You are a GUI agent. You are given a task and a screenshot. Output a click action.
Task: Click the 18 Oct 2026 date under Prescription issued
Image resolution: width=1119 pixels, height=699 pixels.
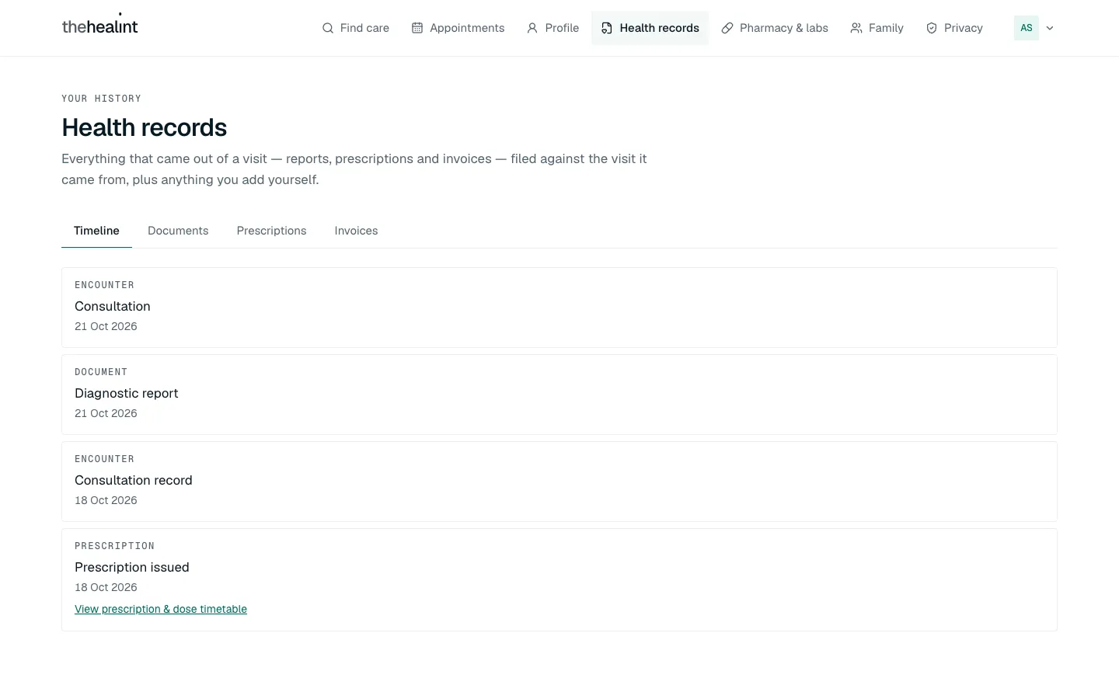pos(106,587)
